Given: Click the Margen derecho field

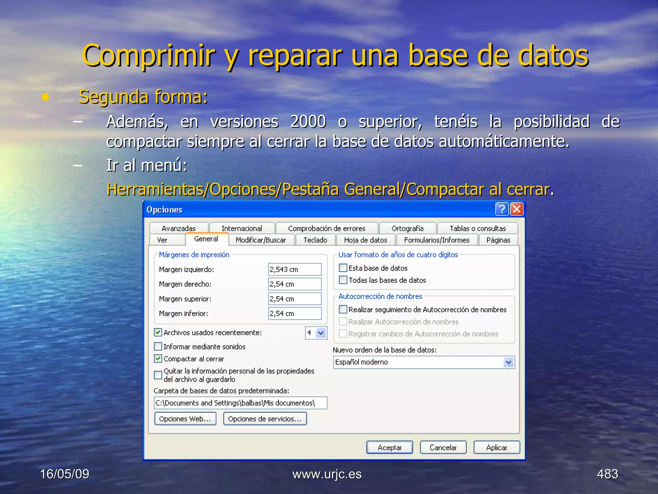Looking at the screenshot, I should [x=295, y=284].
